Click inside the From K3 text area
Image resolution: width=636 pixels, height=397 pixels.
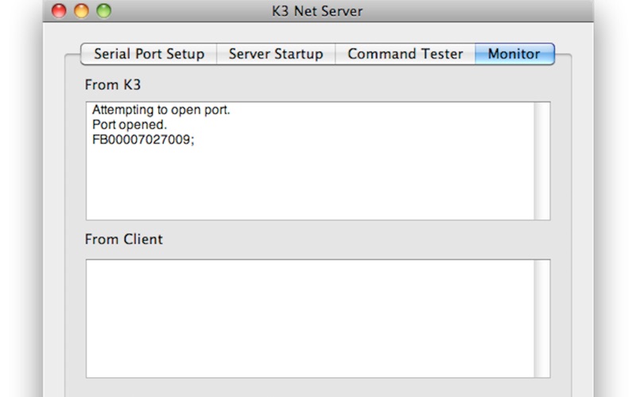[x=310, y=161]
